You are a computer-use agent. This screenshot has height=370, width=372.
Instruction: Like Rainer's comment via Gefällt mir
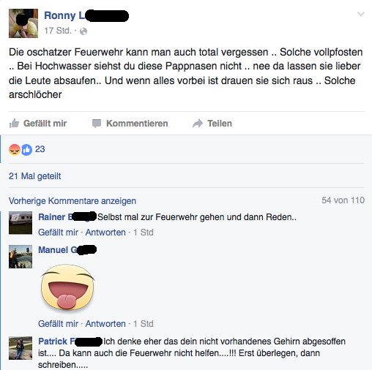tap(58, 233)
